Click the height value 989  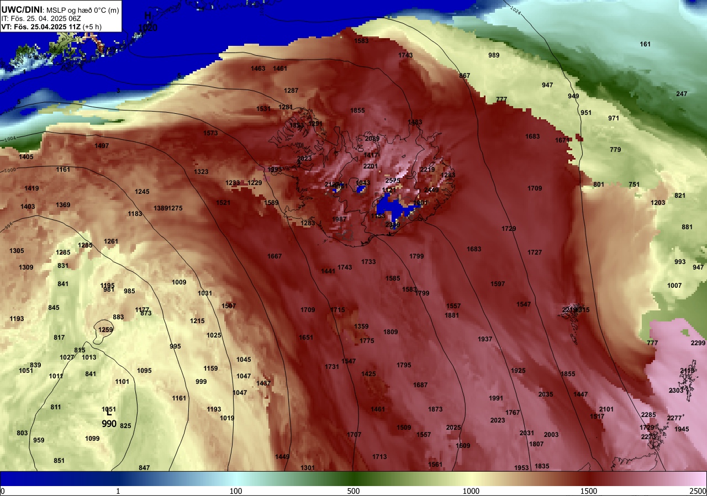click(494, 55)
